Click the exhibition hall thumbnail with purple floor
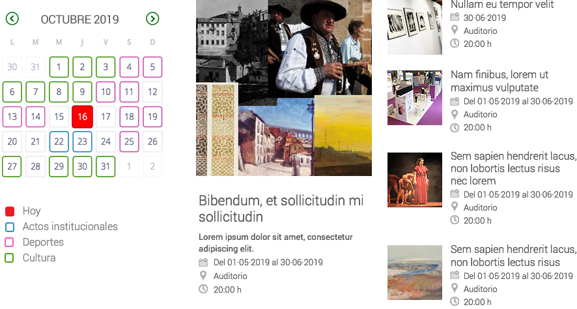The height and width of the screenshot is (309, 577). pos(414,98)
